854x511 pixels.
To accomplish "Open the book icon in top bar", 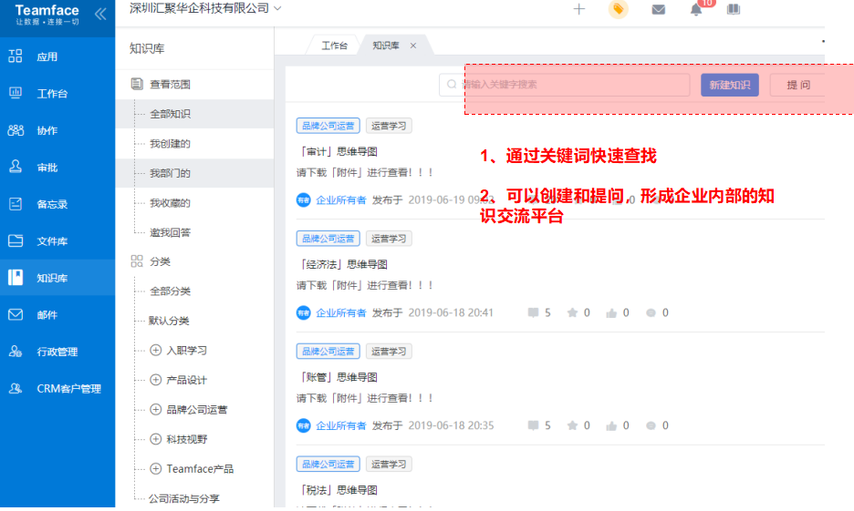I will [734, 9].
